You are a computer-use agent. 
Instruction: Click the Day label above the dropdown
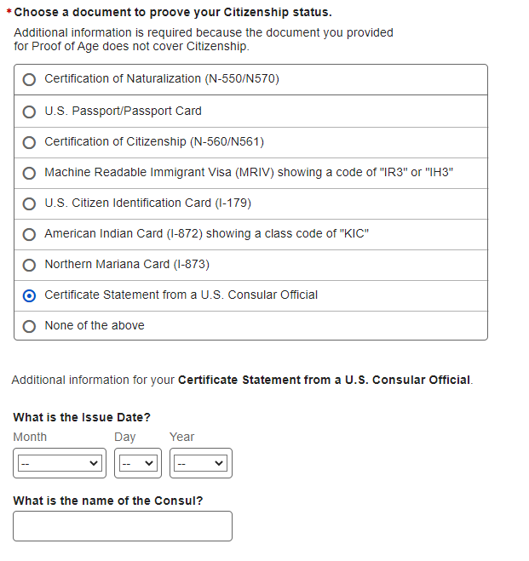point(125,437)
